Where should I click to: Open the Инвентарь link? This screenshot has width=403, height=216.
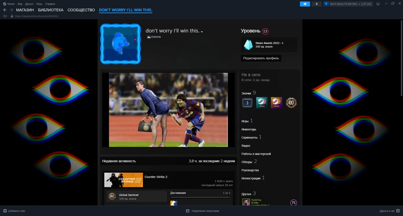coord(249,129)
